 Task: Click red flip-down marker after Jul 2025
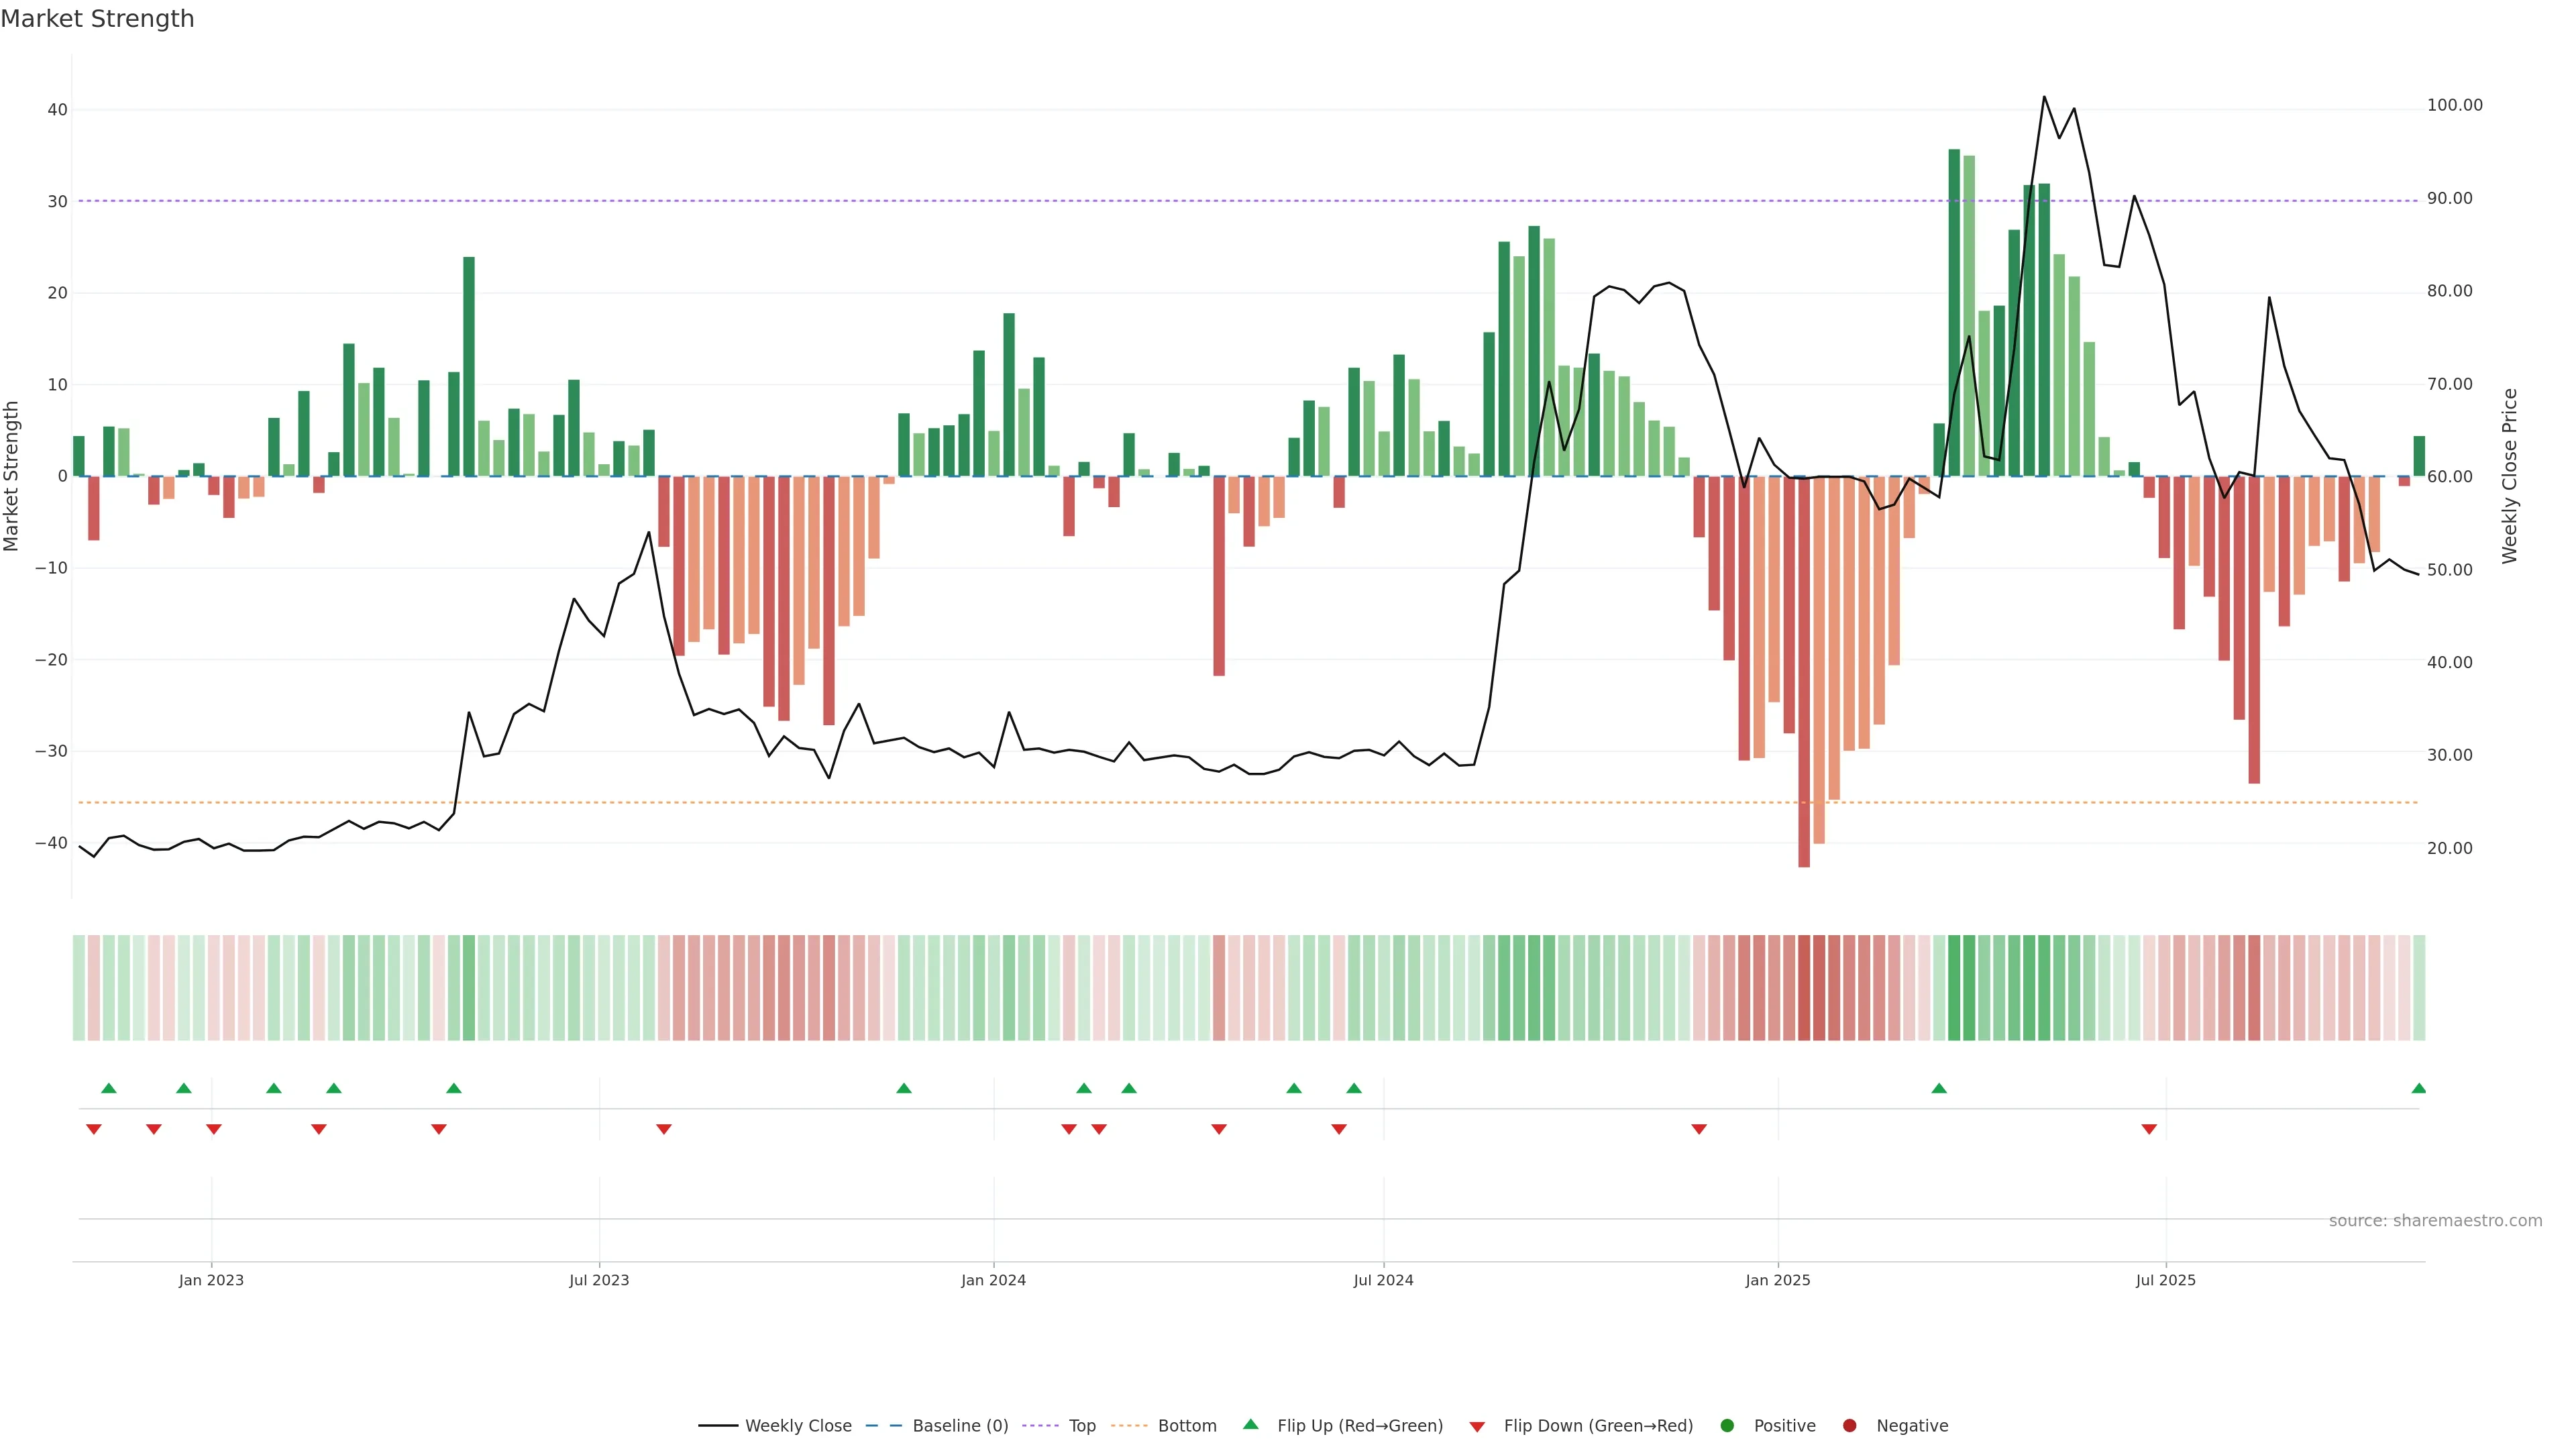pyautogui.click(x=2149, y=1129)
